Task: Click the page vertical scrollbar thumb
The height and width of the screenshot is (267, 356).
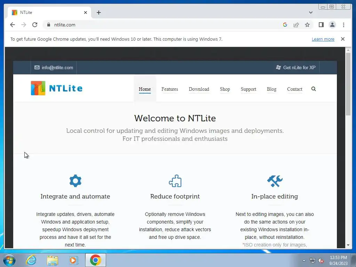Action: [x=348, y=84]
